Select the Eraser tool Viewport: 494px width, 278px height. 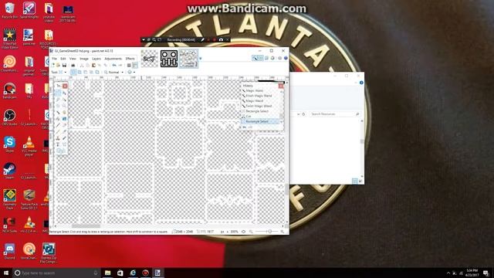64,125
